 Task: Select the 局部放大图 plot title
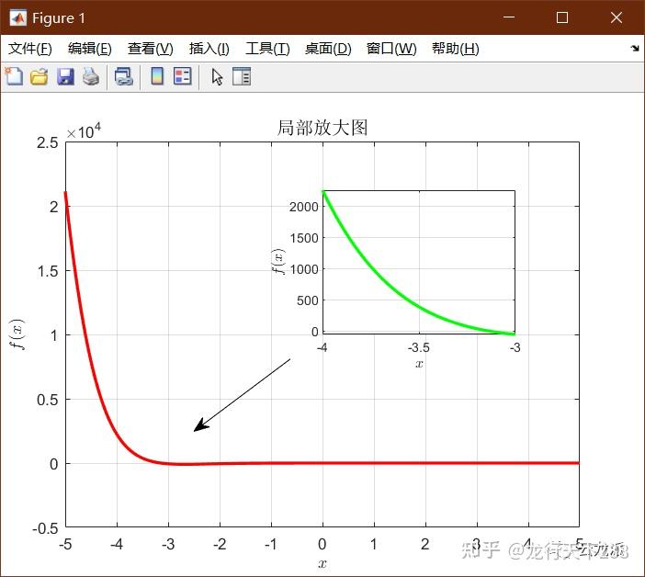tap(322, 128)
